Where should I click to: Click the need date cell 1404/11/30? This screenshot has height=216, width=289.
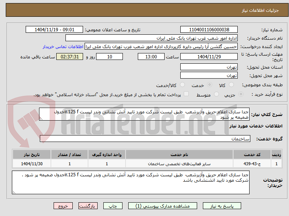(x=32, y=164)
